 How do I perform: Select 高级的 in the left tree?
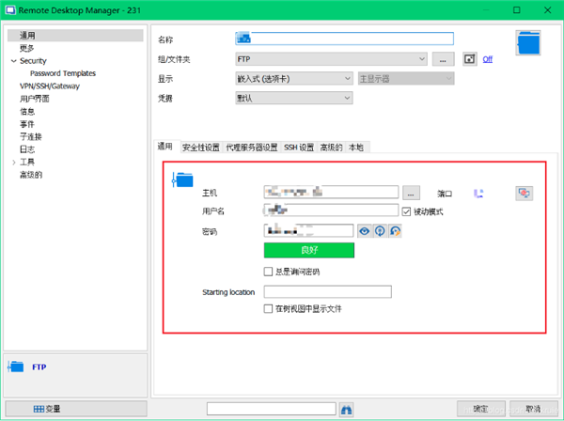point(31,175)
